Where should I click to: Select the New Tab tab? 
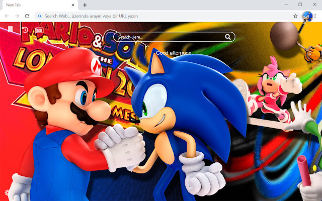[x=40, y=5]
